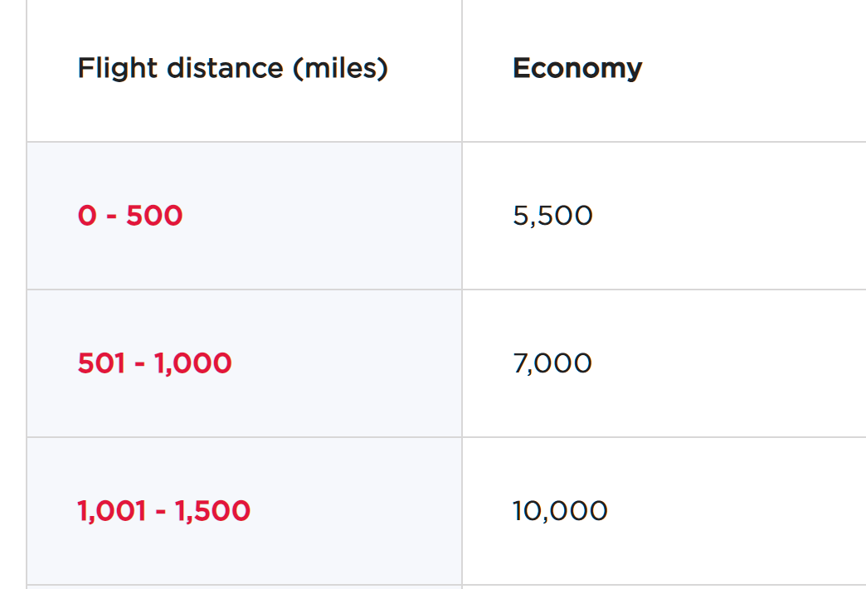Click the word "distance" in the header
Image resolution: width=866 pixels, height=589 pixels.
(225, 69)
